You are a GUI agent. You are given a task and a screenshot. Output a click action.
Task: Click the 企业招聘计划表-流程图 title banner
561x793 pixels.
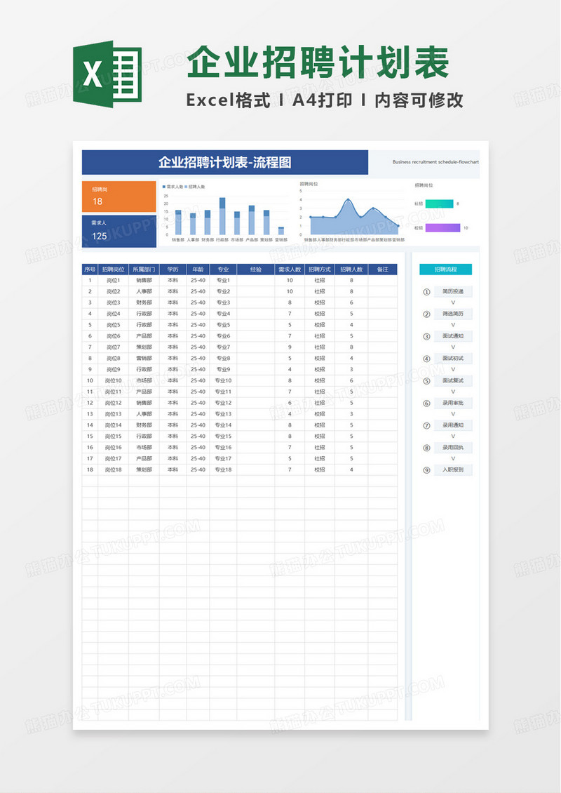point(225,162)
